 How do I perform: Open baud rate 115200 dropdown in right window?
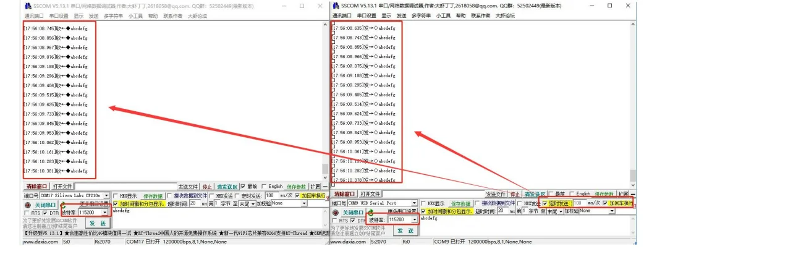[x=414, y=220]
